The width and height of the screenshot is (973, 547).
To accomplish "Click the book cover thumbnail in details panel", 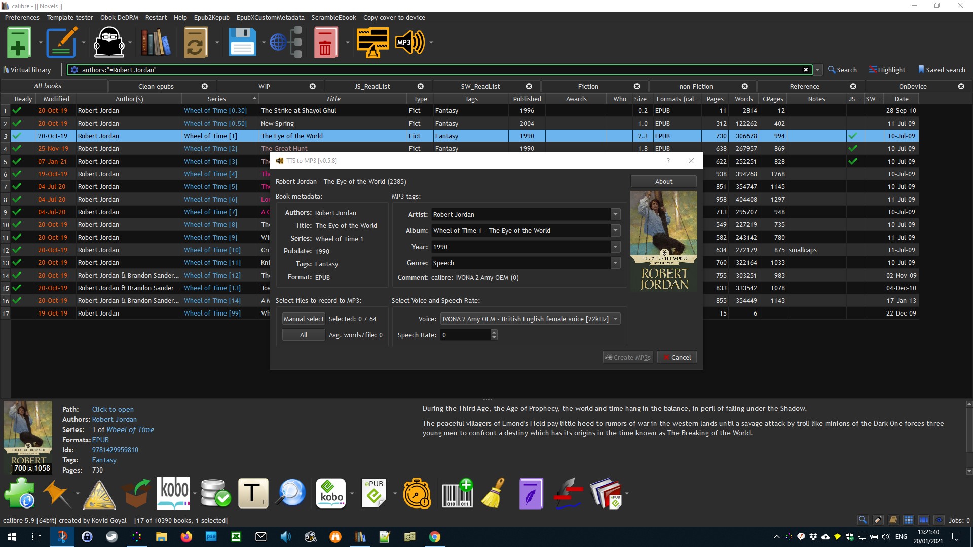I will [28, 438].
